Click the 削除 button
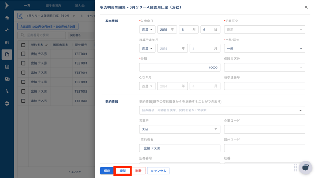316x178 pixels. (138, 171)
